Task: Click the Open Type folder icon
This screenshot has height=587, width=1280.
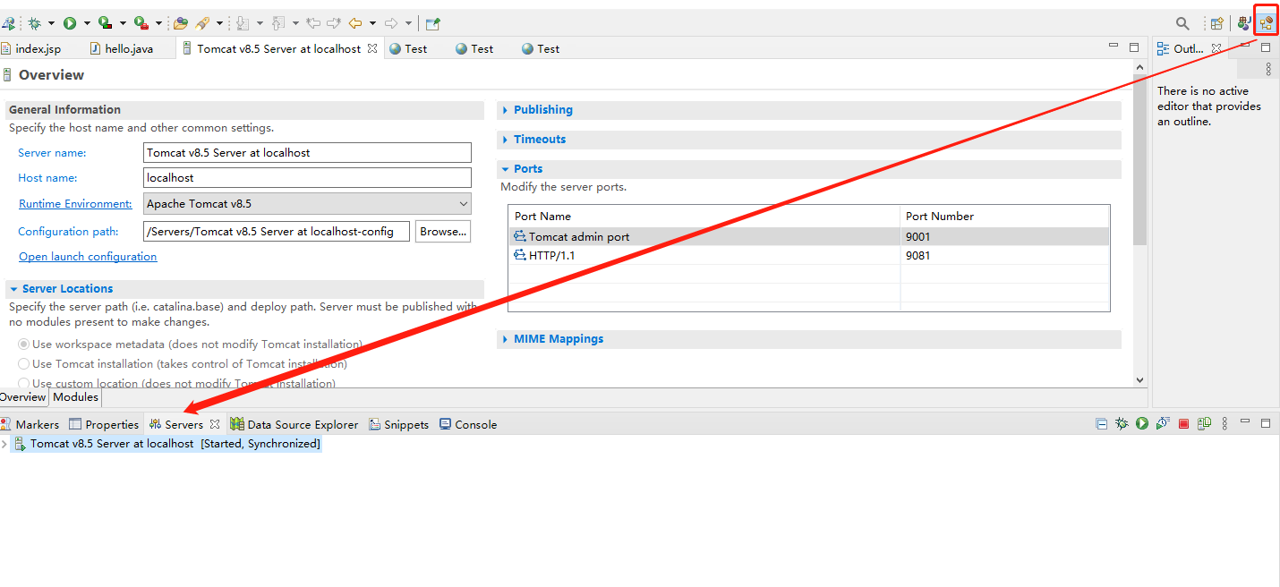Action: click(x=181, y=23)
